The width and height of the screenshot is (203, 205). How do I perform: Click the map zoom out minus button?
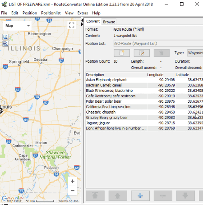pos(73,191)
